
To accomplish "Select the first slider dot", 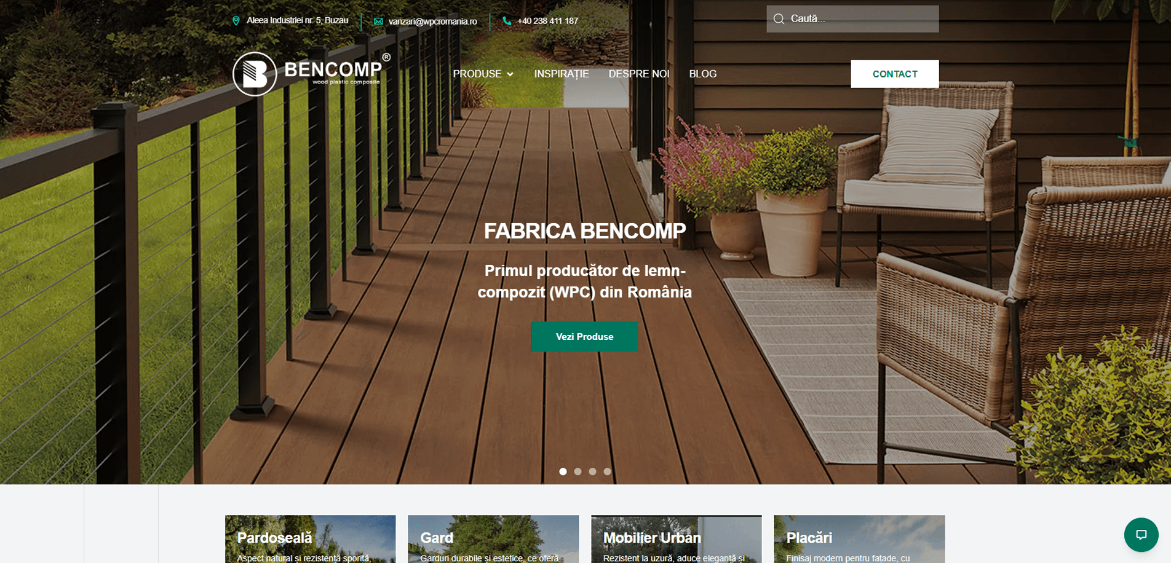I will [x=563, y=471].
